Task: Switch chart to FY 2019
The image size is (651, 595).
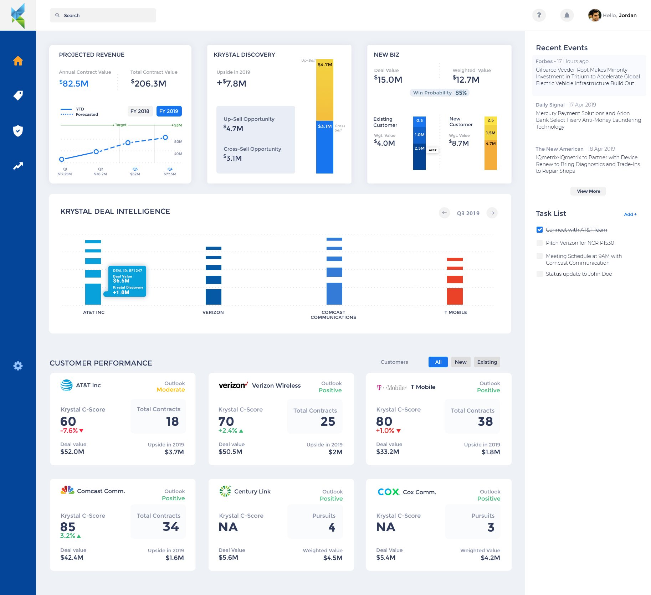Action: [169, 111]
